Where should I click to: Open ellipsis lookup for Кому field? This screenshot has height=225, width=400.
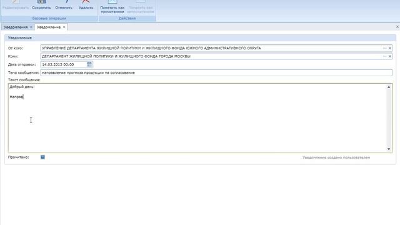(x=385, y=56)
